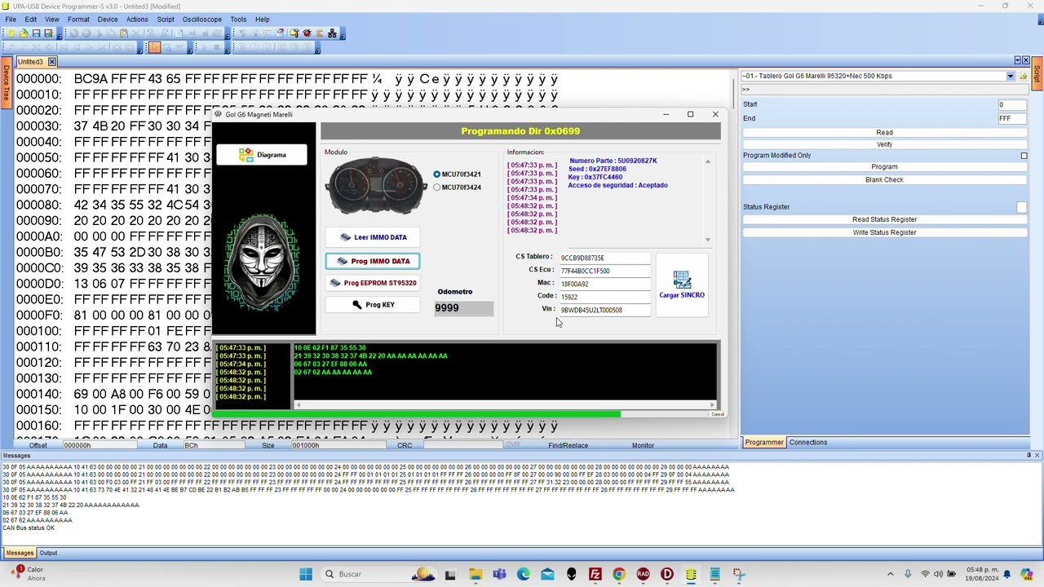Open the File menu
1044x587 pixels.
coord(11,20)
